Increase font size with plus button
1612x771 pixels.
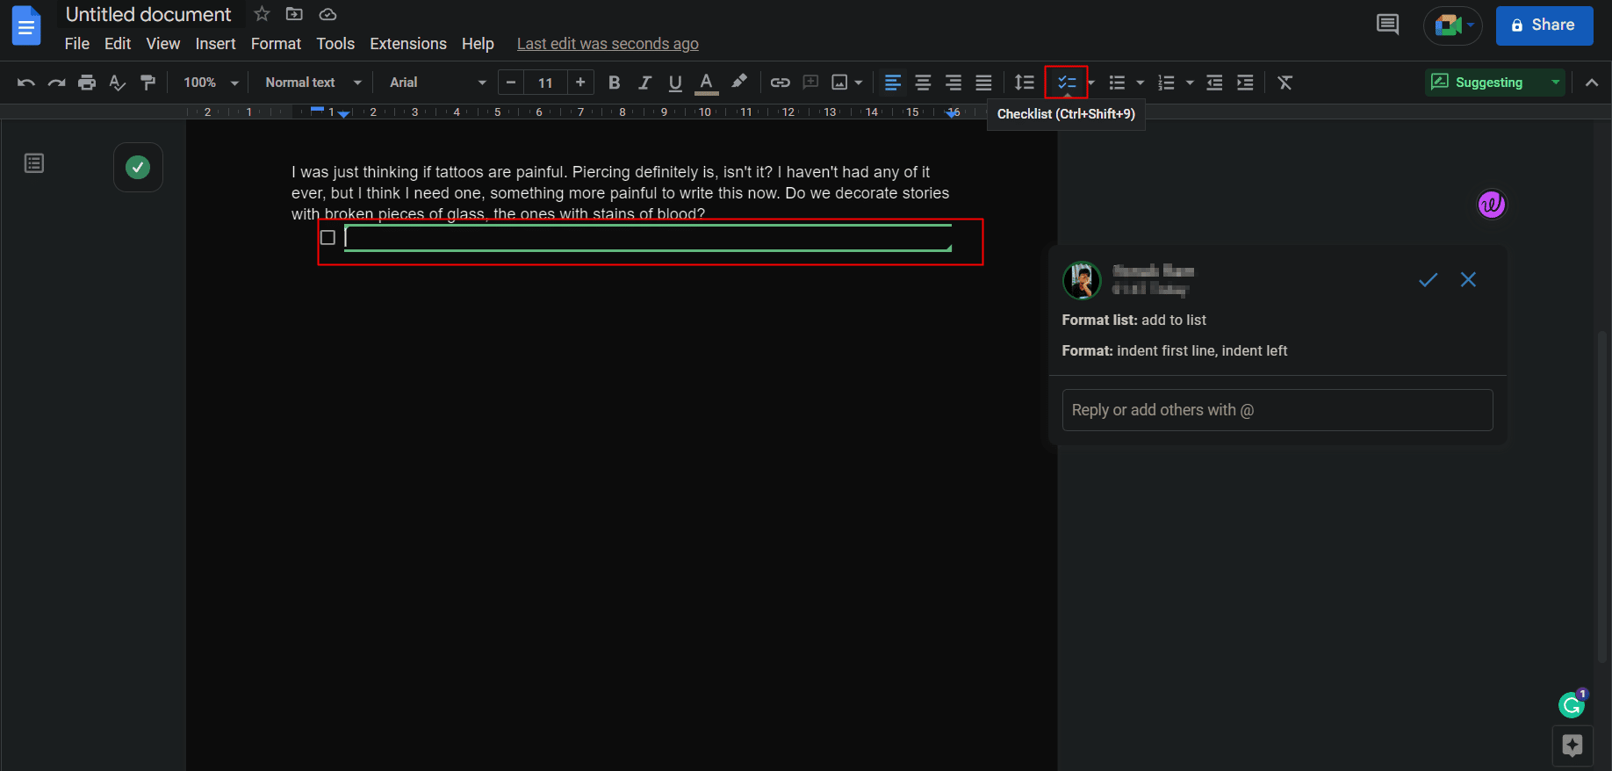580,83
